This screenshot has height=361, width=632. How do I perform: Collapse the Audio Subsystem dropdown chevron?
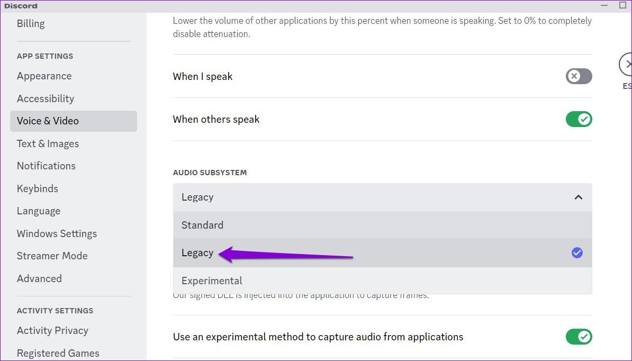coord(578,197)
